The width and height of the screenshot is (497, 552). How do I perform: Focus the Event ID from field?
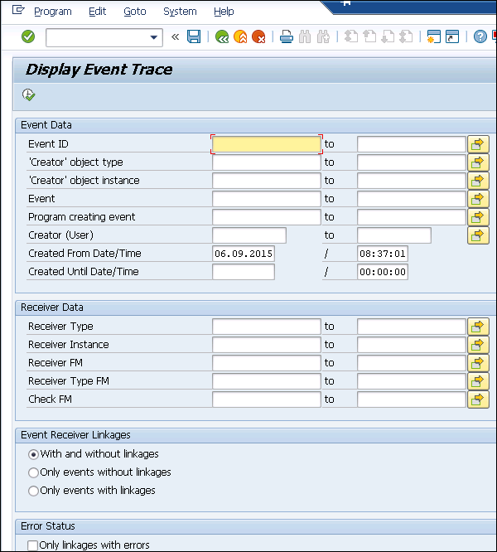[x=267, y=144]
